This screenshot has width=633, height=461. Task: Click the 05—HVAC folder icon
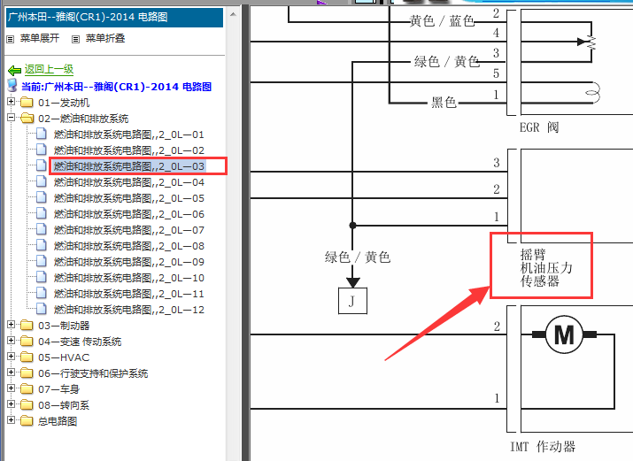click(x=27, y=357)
